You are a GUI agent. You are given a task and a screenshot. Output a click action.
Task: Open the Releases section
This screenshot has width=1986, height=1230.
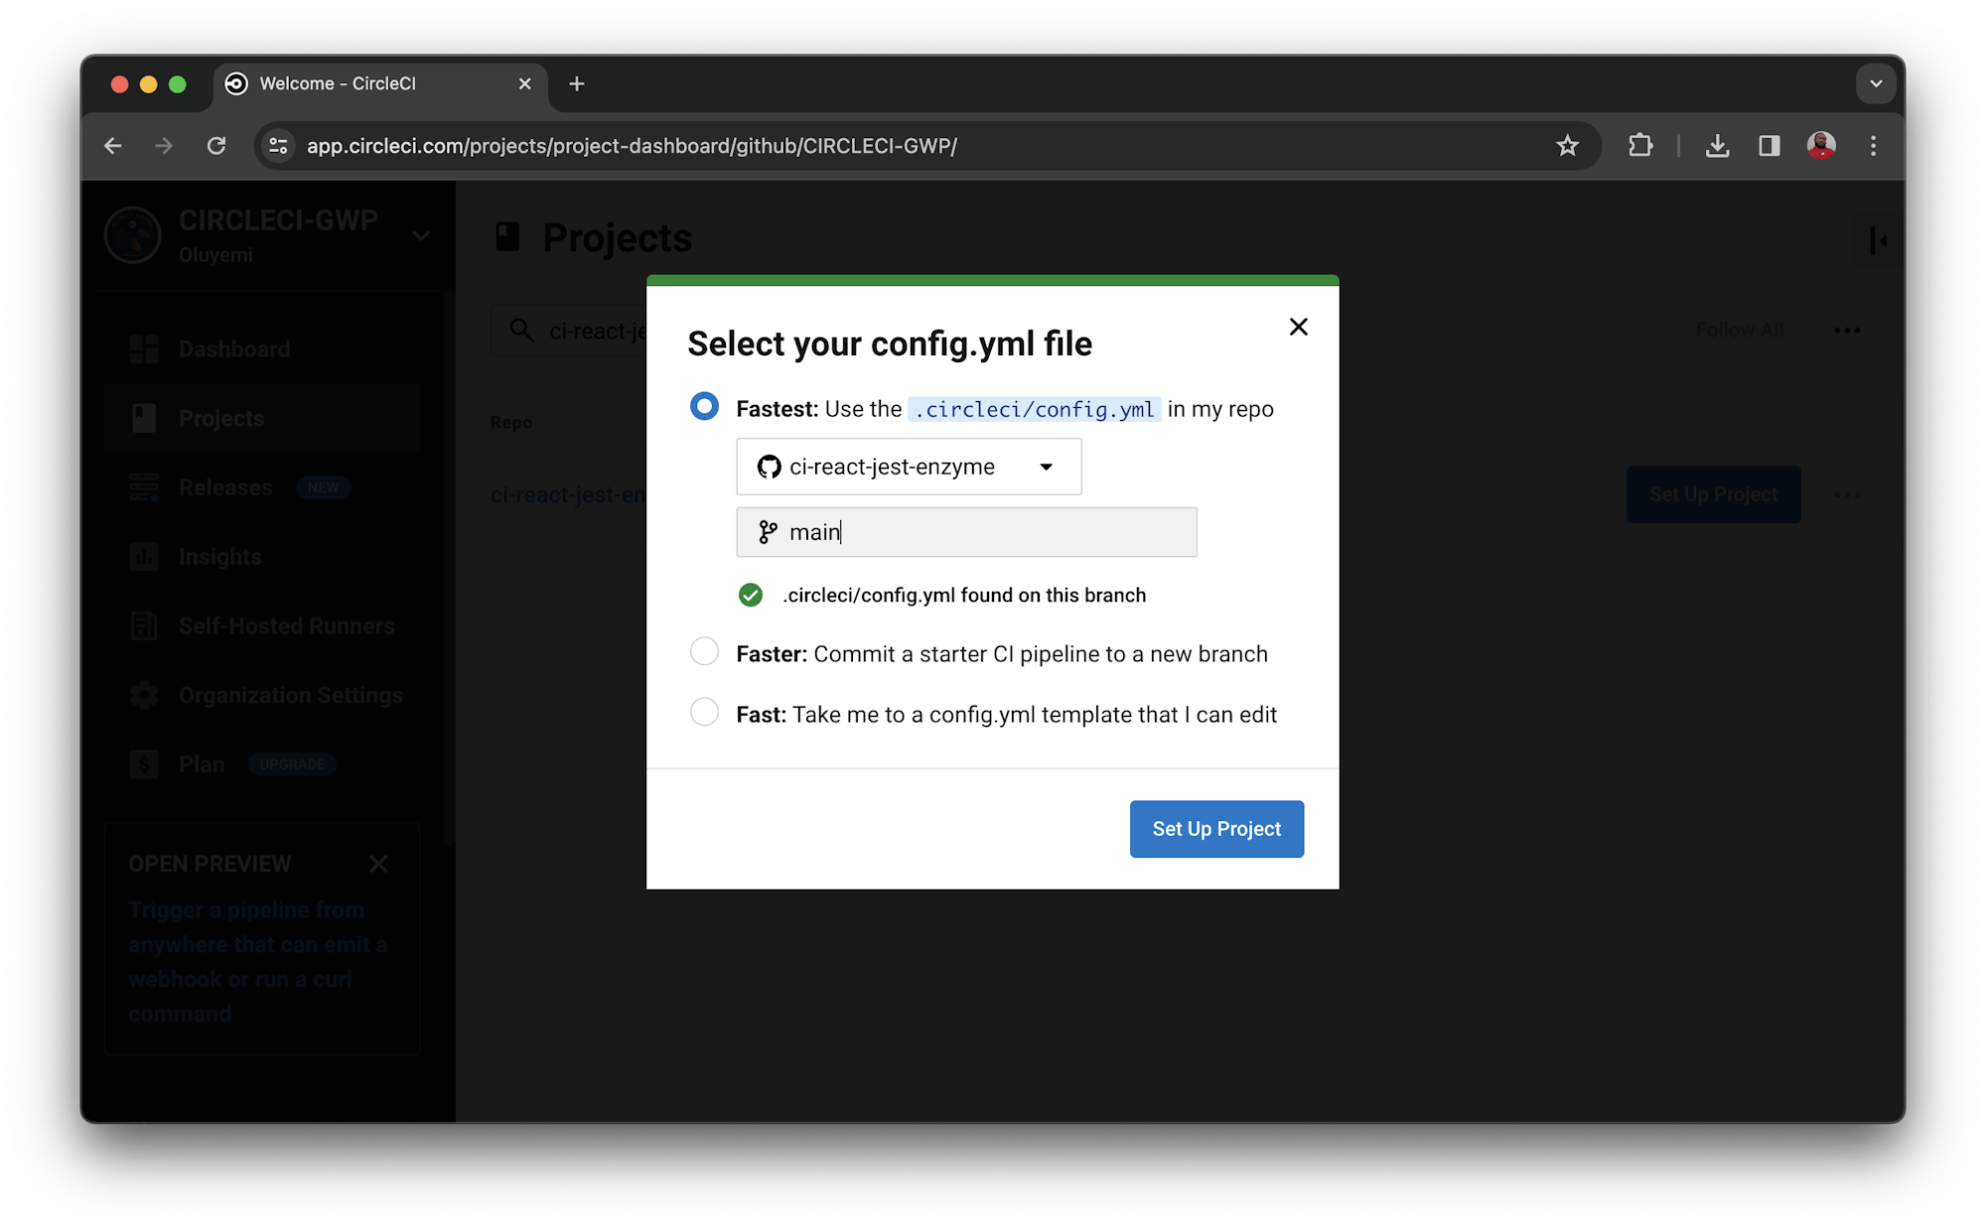pyautogui.click(x=223, y=486)
